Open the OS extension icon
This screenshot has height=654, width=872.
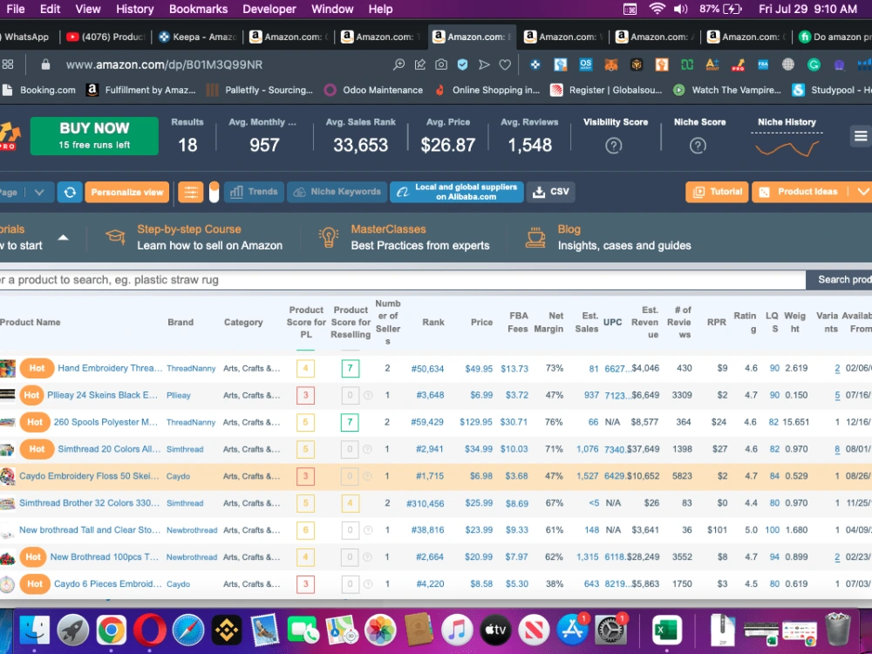[586, 65]
